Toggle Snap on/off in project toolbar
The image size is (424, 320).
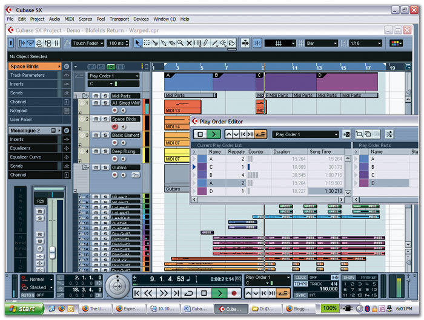click(x=257, y=43)
